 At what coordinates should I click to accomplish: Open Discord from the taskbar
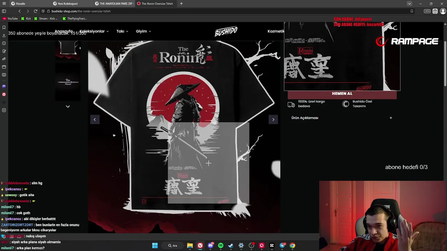[x=210, y=245]
